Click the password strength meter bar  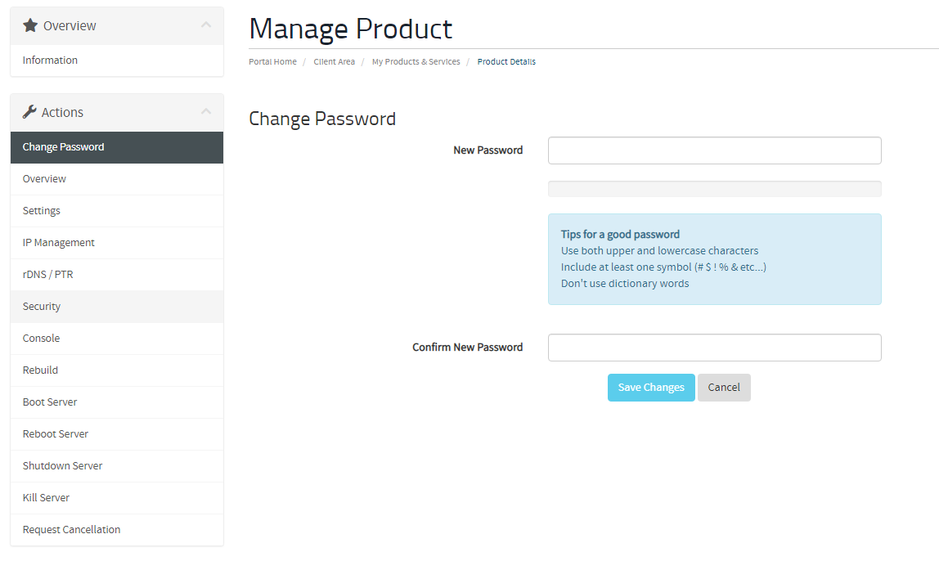click(714, 189)
